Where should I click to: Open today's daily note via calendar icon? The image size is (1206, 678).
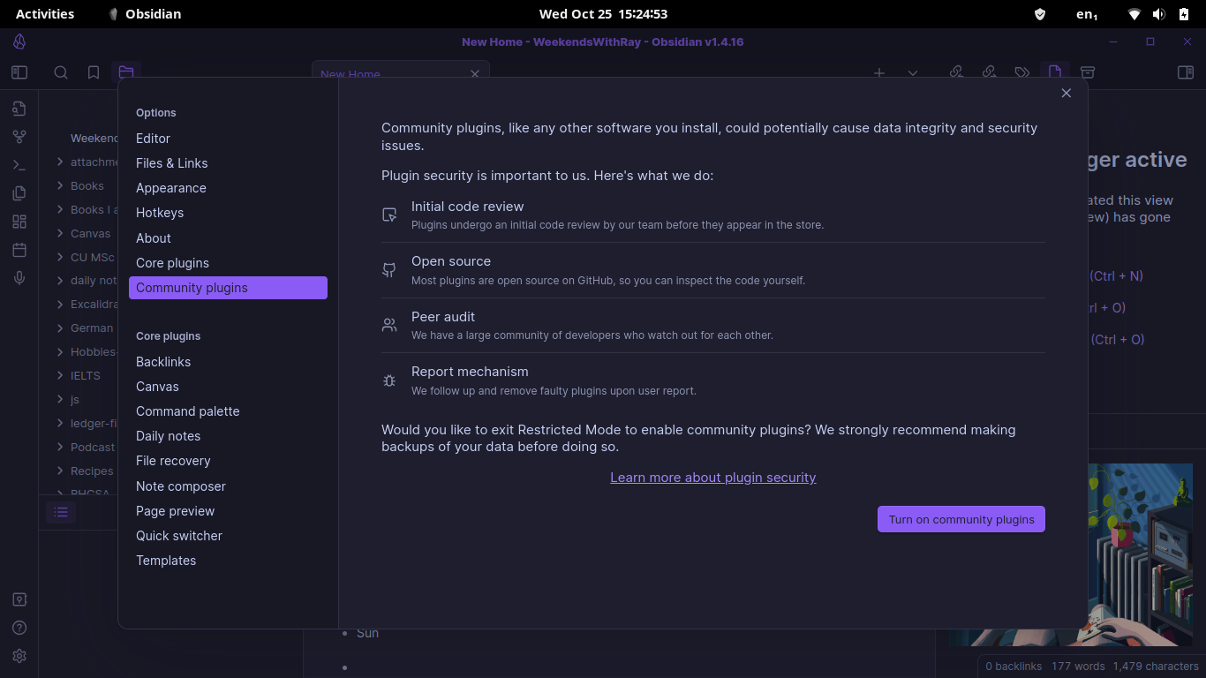[19, 250]
